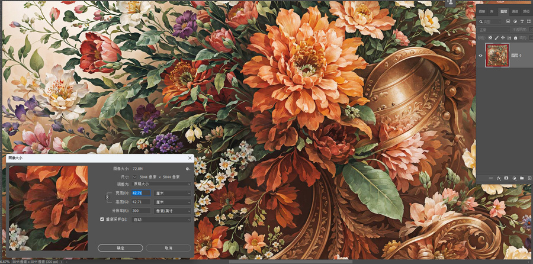Add a layer mask icon
This screenshot has width=533, height=264.
coord(506,178)
